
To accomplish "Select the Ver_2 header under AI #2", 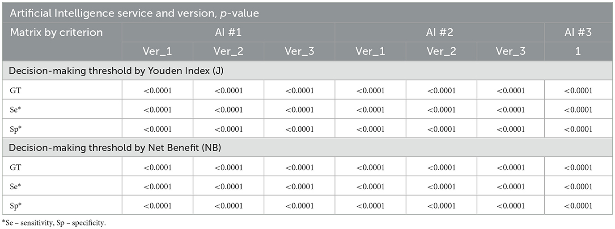I will click(441, 51).
